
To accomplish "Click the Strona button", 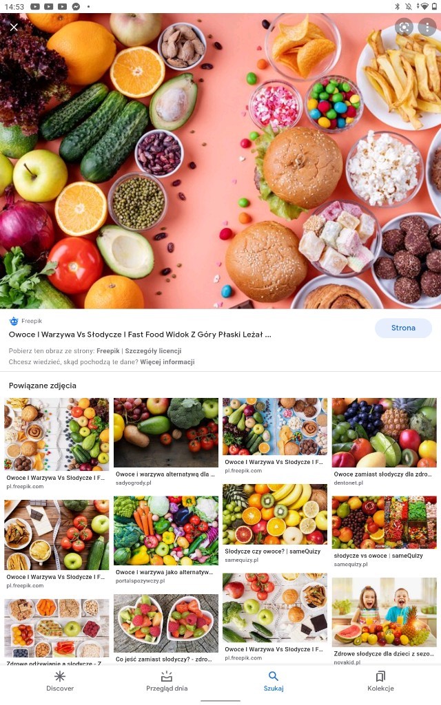I will point(403,328).
